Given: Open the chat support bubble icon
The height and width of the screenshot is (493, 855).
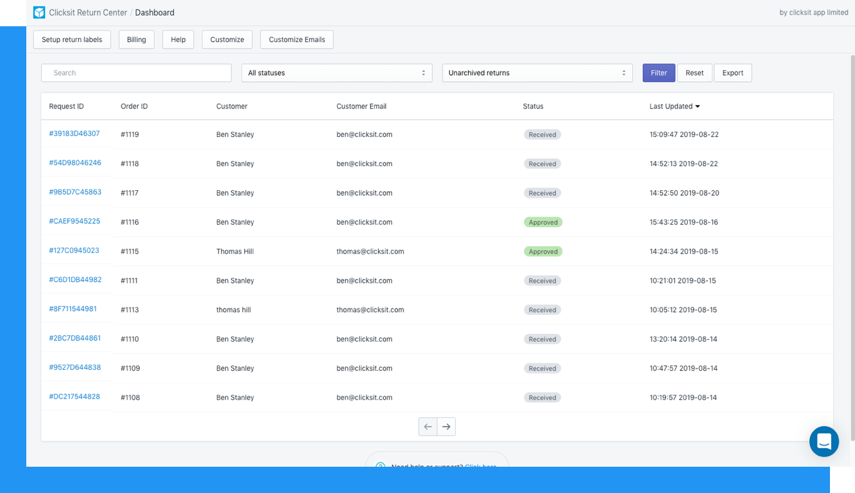Looking at the screenshot, I should point(824,441).
